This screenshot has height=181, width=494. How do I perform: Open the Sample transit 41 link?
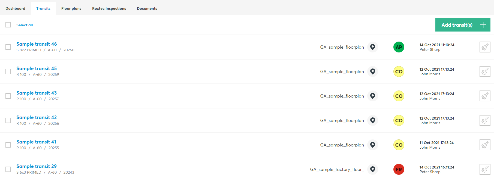(36, 142)
